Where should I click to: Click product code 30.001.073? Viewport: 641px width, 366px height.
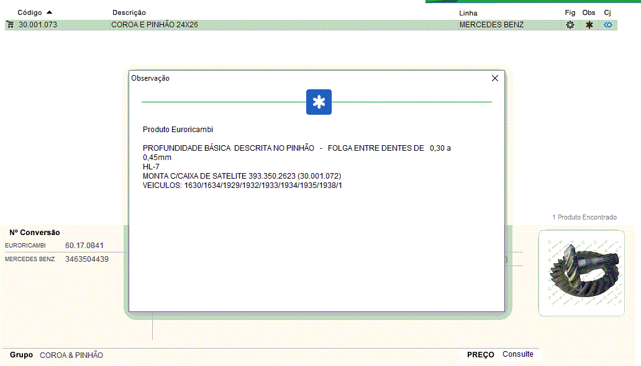[38, 25]
